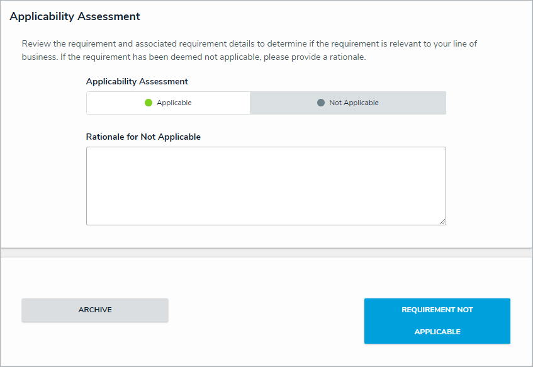Click the green Applicable status dot
The image size is (533, 367).
tap(149, 103)
